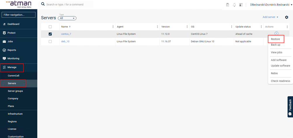Click the Manage sliders icon
Image resolution: width=293 pixels, height=138 pixels.
point(4,67)
